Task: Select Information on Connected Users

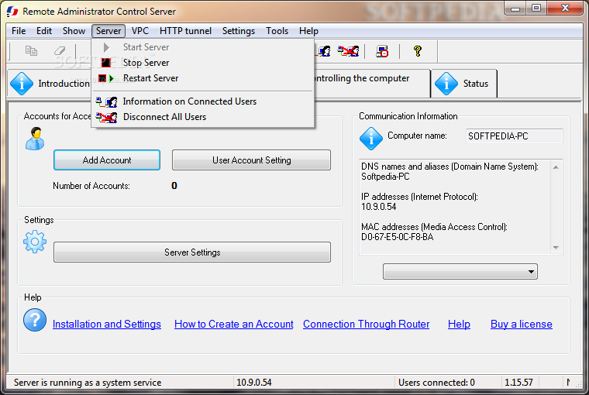Action: click(x=203, y=101)
